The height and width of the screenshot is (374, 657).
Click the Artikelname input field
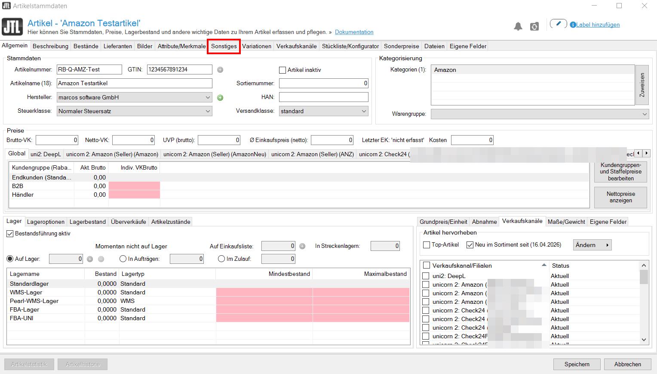pos(135,83)
